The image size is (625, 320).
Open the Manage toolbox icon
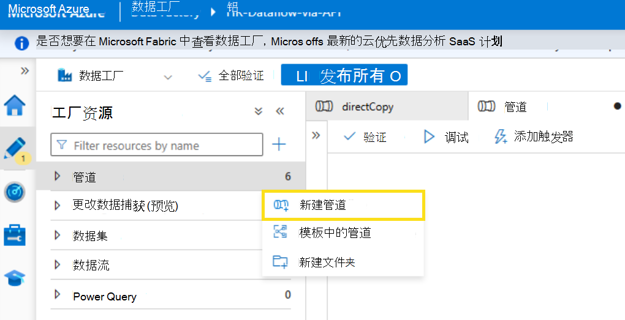point(15,235)
